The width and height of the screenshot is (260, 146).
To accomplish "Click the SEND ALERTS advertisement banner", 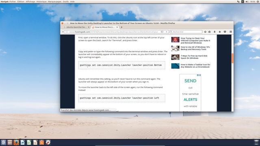I will click(x=190, y=93).
